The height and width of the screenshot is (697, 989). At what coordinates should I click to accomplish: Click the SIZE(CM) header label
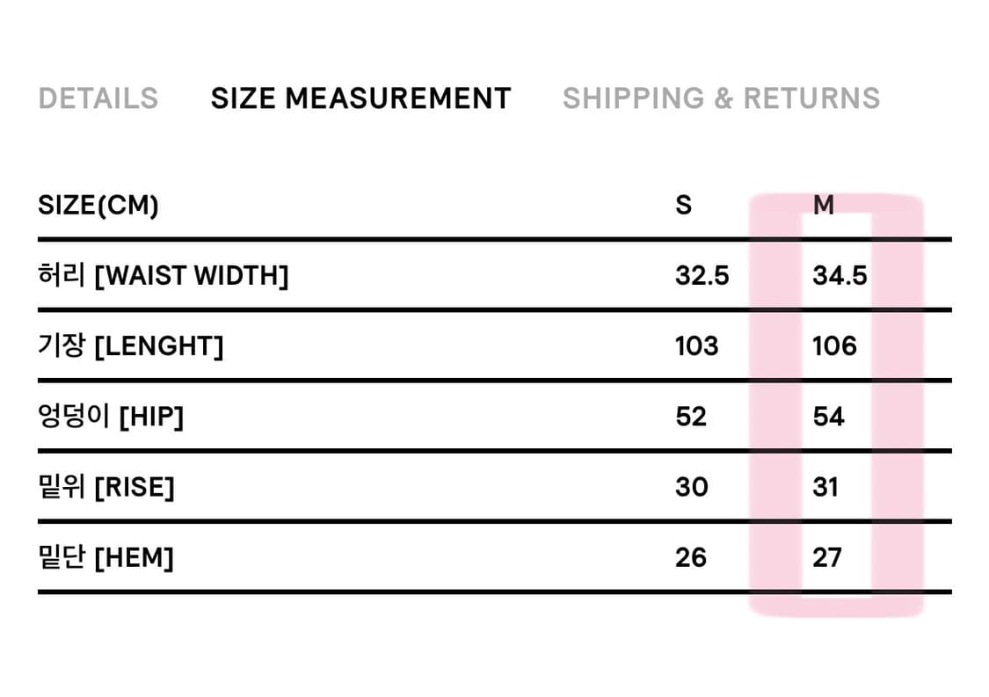pyautogui.click(x=98, y=205)
